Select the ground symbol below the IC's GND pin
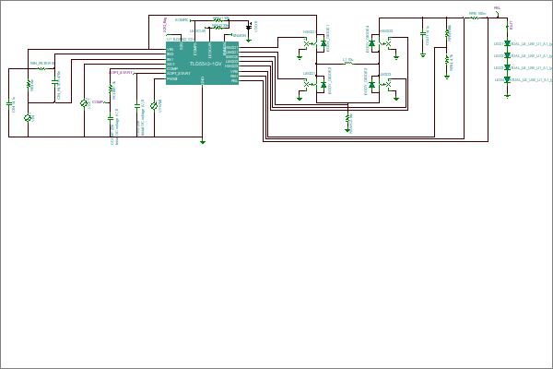The width and height of the screenshot is (553, 369). coord(203,141)
